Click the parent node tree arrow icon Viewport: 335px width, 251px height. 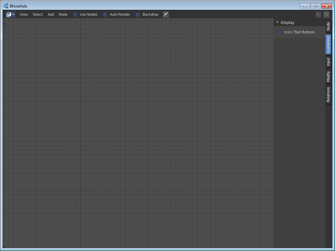click(x=318, y=14)
